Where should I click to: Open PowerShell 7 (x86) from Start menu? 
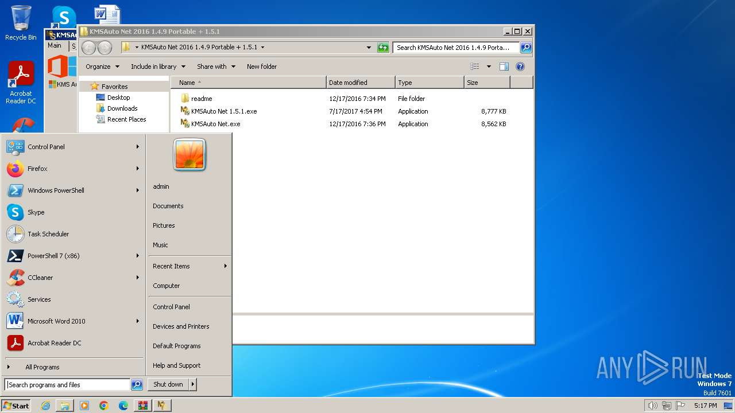click(73, 256)
